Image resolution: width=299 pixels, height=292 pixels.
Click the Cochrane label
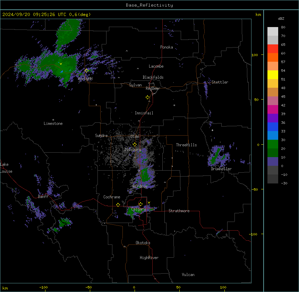point(112,197)
